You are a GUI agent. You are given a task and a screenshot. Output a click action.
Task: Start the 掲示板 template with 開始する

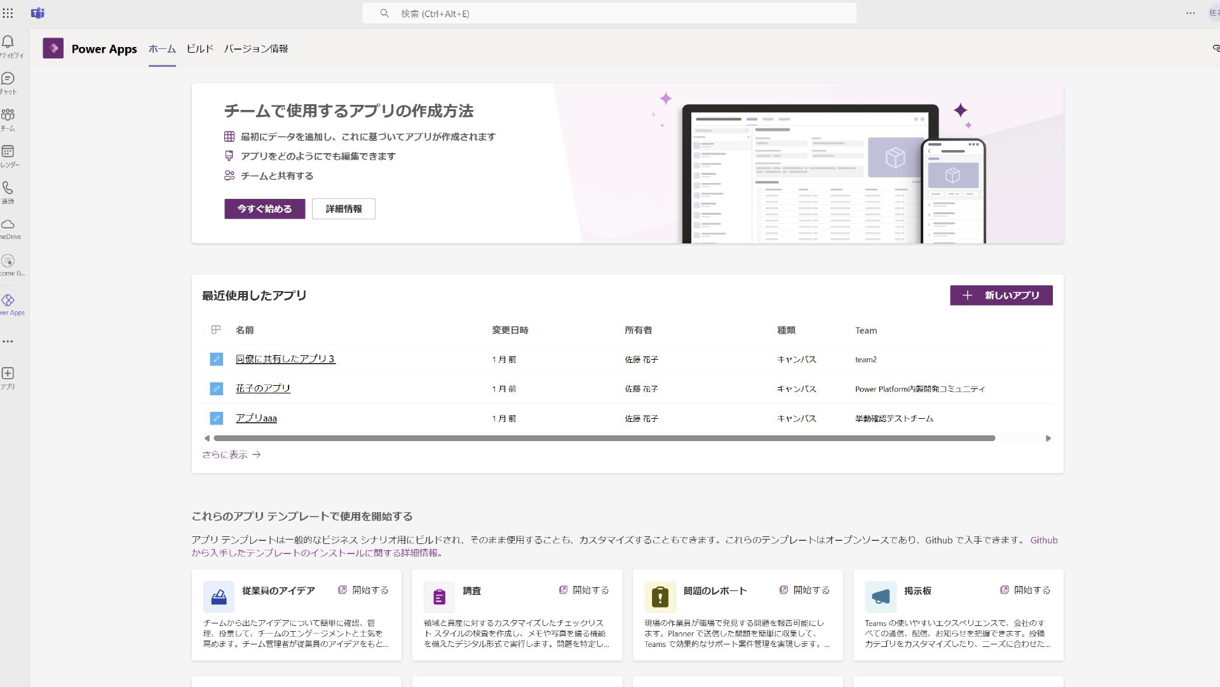[x=1024, y=590]
